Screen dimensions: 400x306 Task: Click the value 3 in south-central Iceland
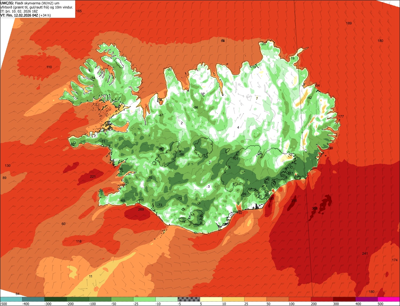(209, 186)
